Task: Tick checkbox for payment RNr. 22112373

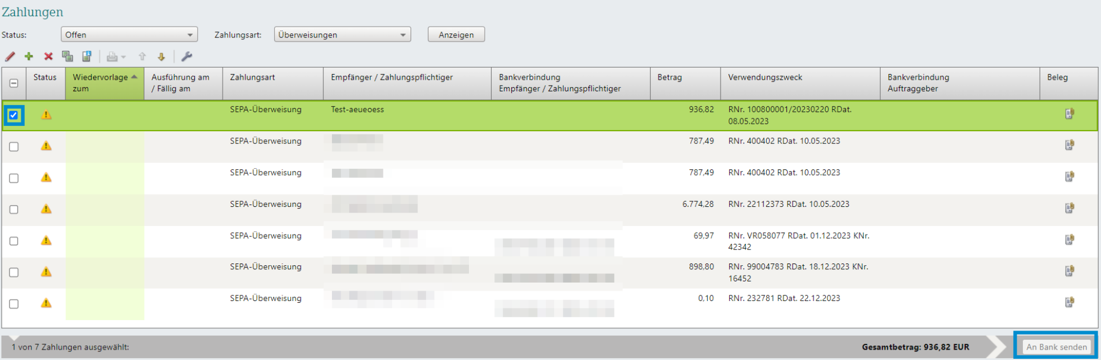Action: tap(14, 210)
